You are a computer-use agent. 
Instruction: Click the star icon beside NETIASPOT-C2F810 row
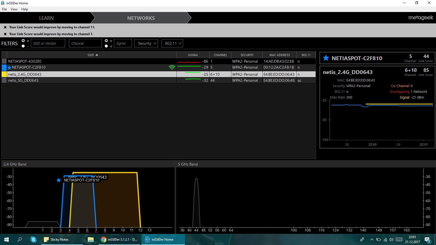[9, 68]
